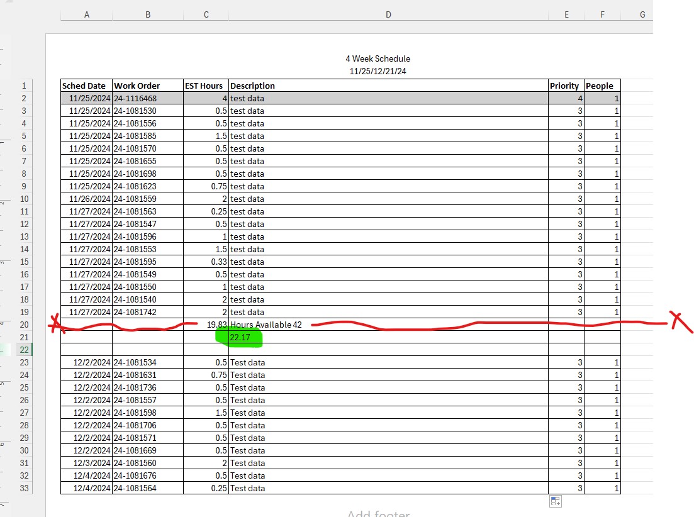
Task: Select row 22 header
Action: tap(24, 350)
